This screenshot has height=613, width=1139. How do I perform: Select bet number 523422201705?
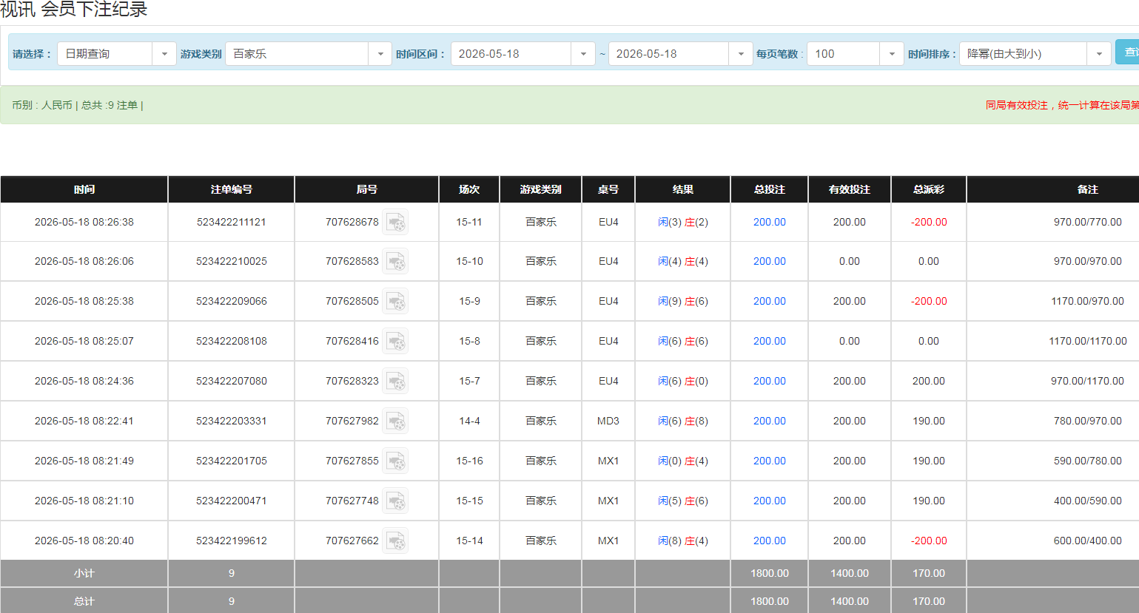(232, 461)
